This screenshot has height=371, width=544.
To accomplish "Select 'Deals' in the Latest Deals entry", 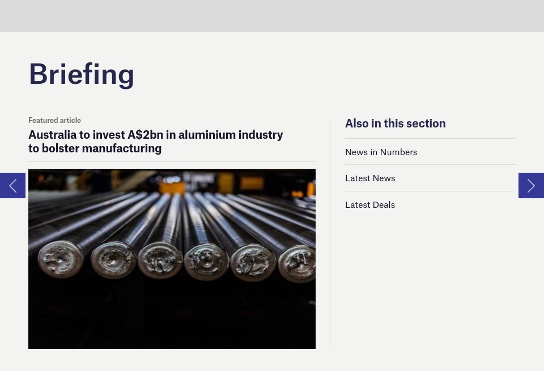I will [x=384, y=204].
